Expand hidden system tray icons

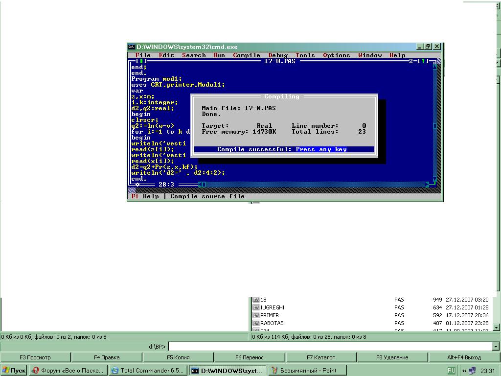pyautogui.click(x=463, y=370)
